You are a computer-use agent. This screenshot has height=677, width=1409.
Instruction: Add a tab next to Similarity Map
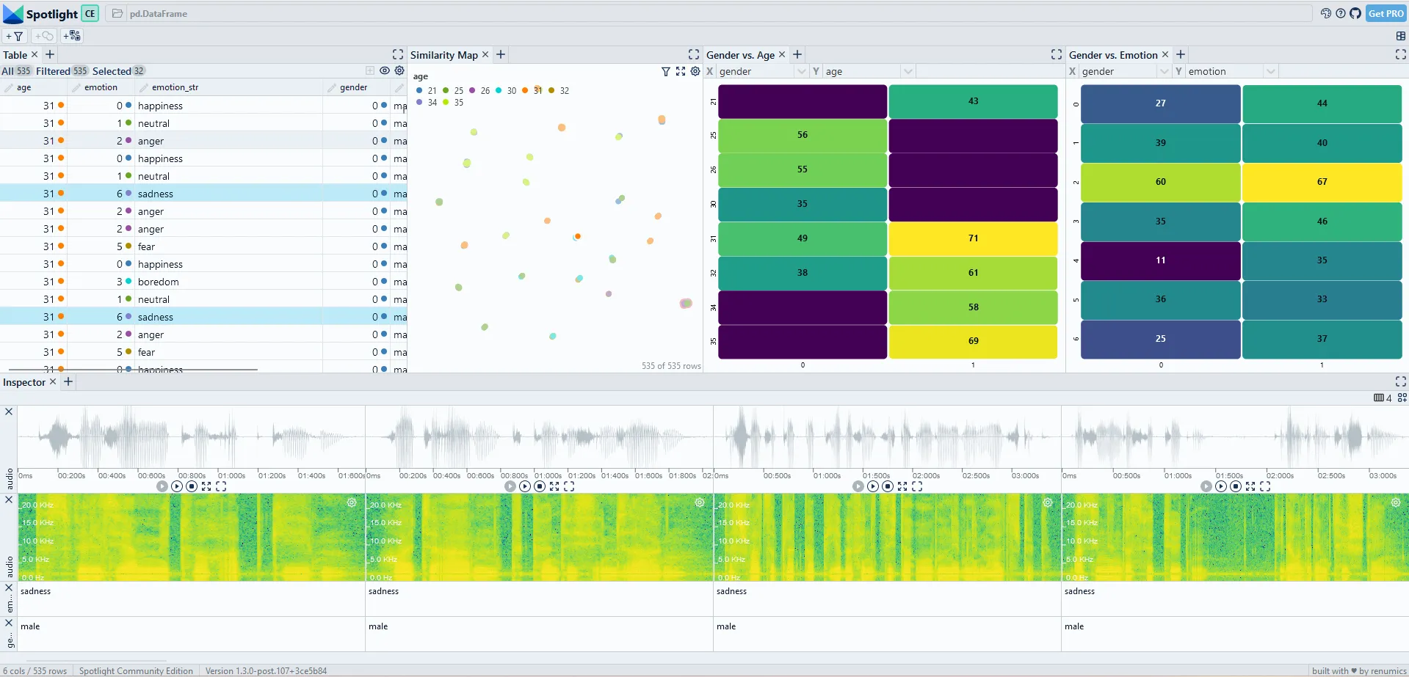click(x=501, y=54)
